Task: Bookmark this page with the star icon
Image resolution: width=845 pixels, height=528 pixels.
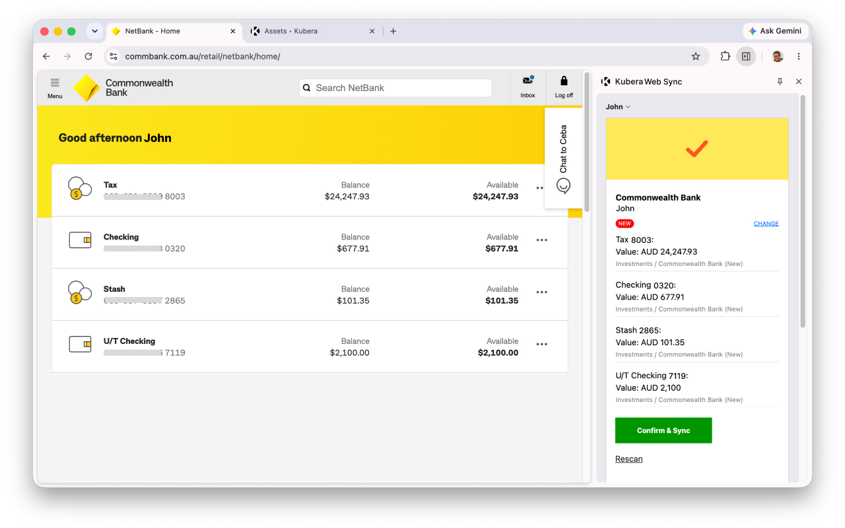Action: click(696, 57)
